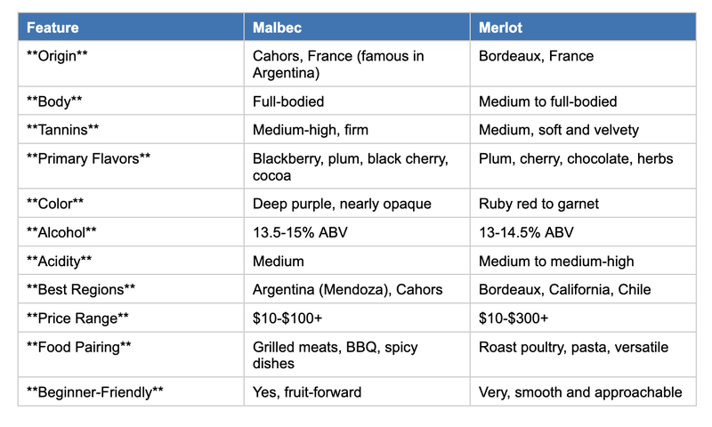
Task: Select the Tannins row label
Action: pyautogui.click(x=130, y=130)
